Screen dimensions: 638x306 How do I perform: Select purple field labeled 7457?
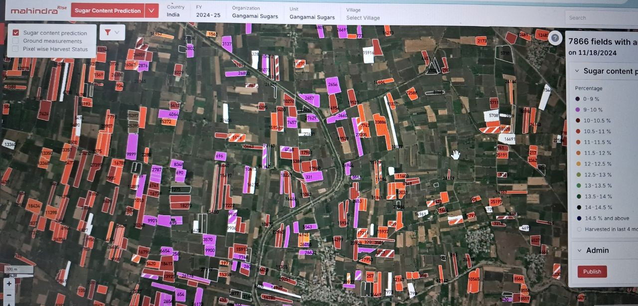point(292,122)
